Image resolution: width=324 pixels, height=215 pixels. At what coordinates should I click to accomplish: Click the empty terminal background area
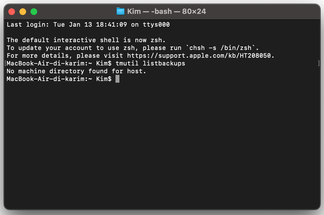pos(161,139)
